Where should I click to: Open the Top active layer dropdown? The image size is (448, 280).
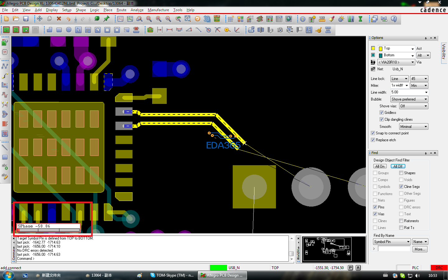coord(396,49)
